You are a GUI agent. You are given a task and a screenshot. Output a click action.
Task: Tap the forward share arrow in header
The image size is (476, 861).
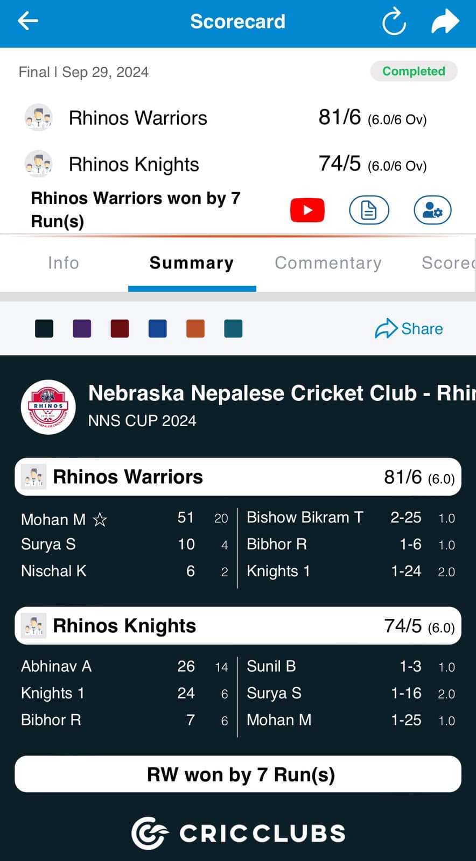[445, 22]
